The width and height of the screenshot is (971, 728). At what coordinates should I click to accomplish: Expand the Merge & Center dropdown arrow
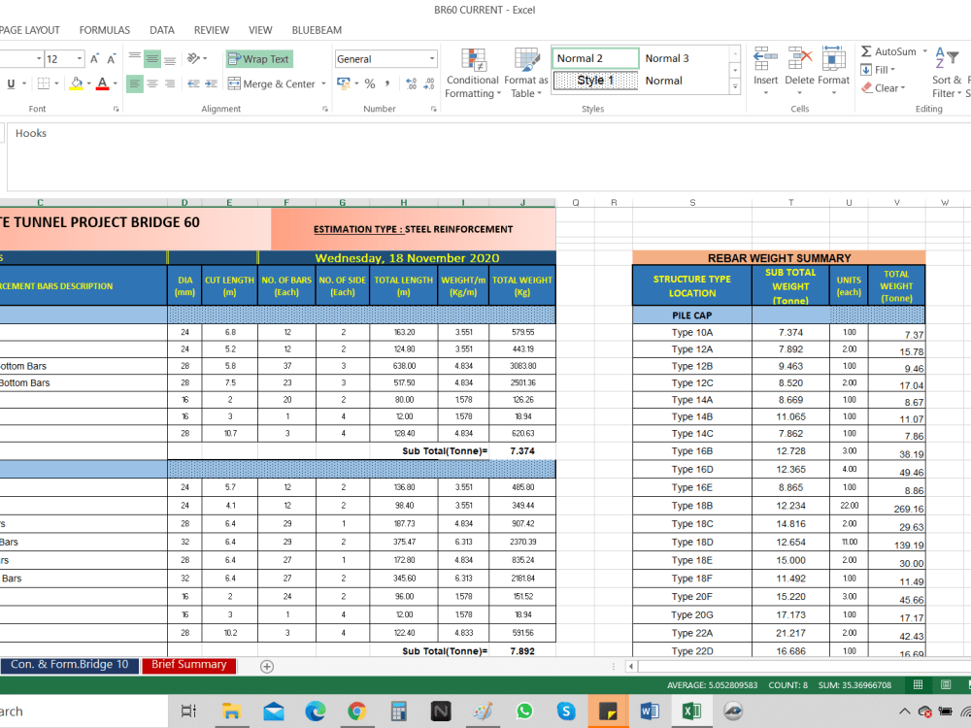tap(323, 83)
